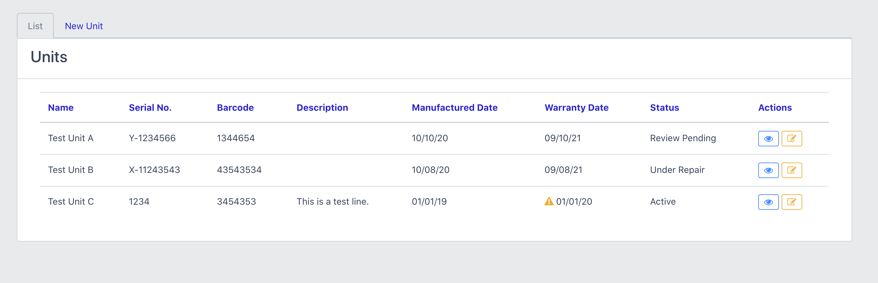Screen dimensions: 878x283
Task: Sort by Barcode column header
Action: point(235,108)
